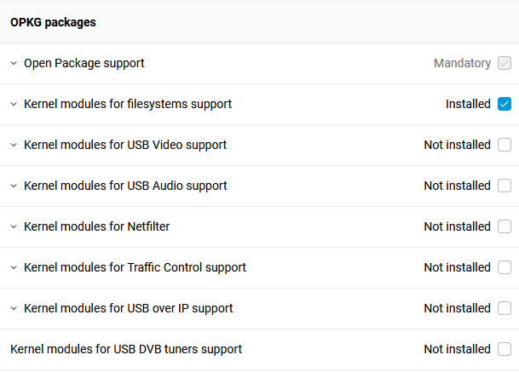
Task: Expand Kernel modules for USB Audio support
Action: [x=14, y=186]
